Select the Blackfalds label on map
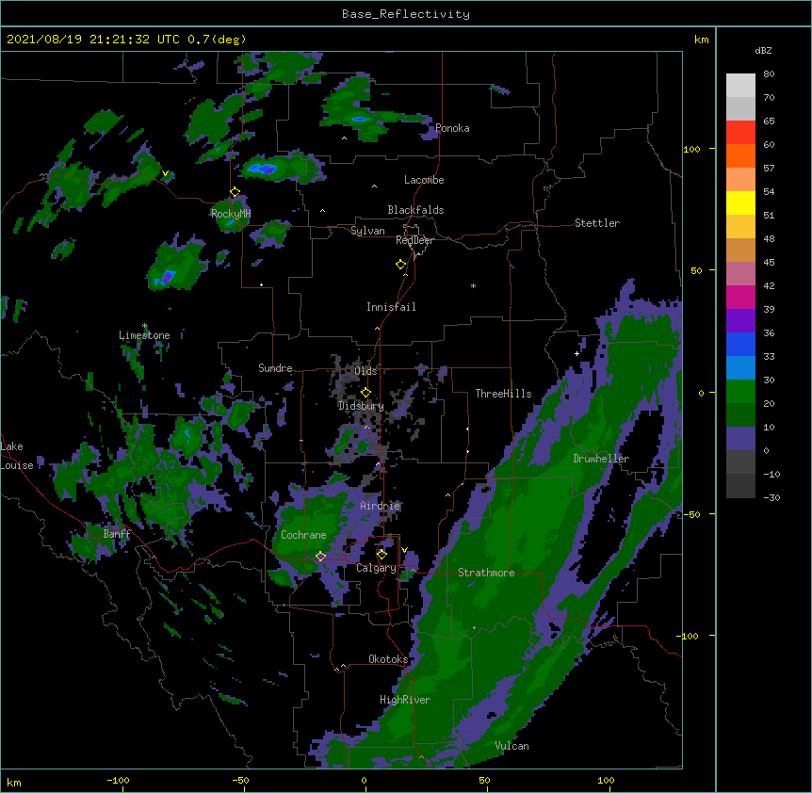 (x=415, y=210)
